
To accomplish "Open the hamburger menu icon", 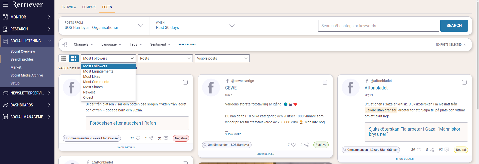I will click(5, 4).
